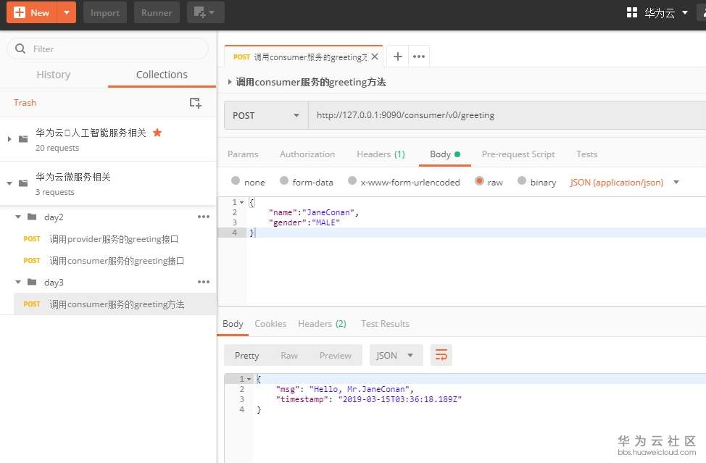This screenshot has height=463, width=706.
Task: Add a new request tab
Action: pyautogui.click(x=397, y=57)
